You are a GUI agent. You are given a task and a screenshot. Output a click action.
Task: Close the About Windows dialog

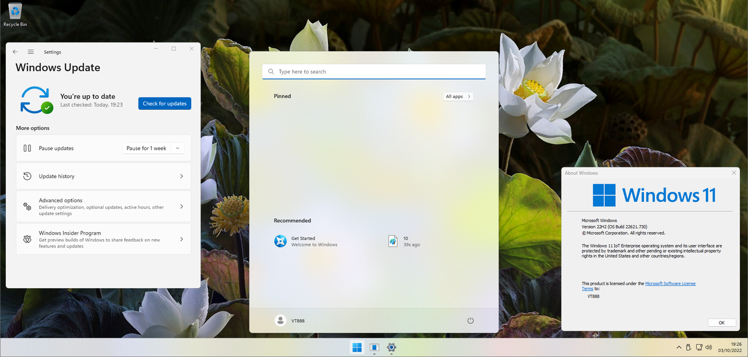[734, 173]
